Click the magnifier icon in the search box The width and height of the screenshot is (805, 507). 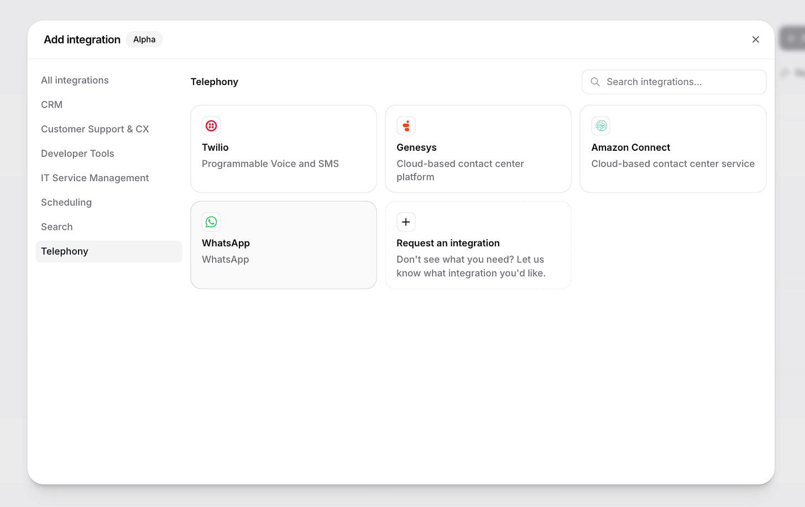pos(595,82)
